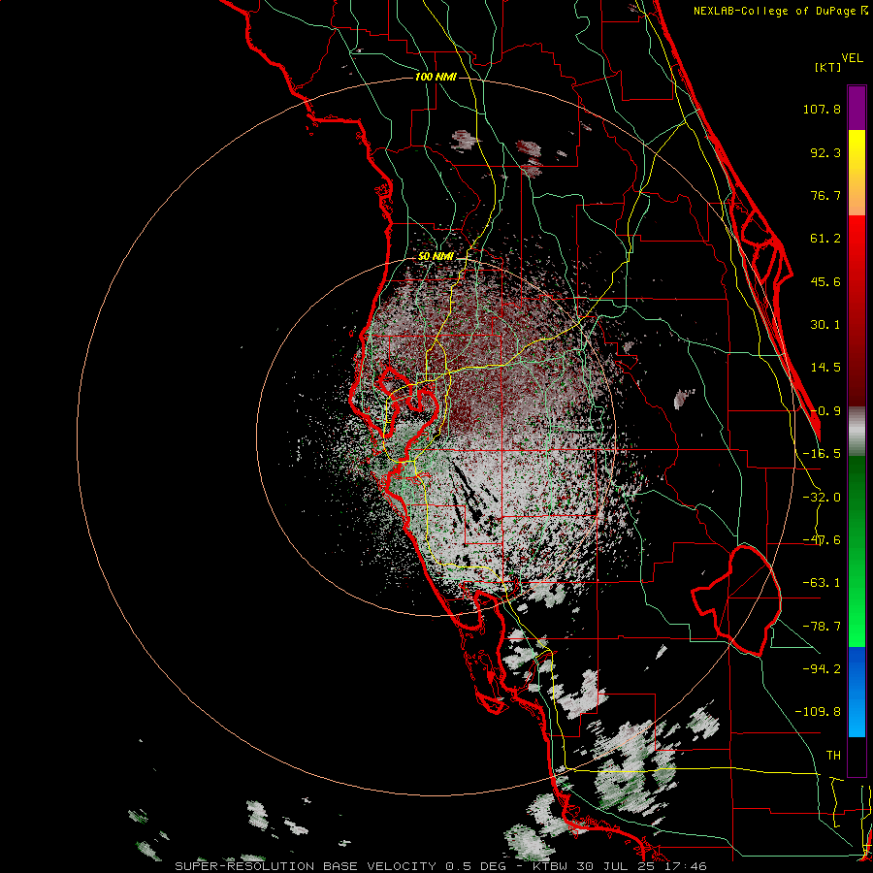
Task: Click the 107.8 legend value
Action: (x=822, y=109)
